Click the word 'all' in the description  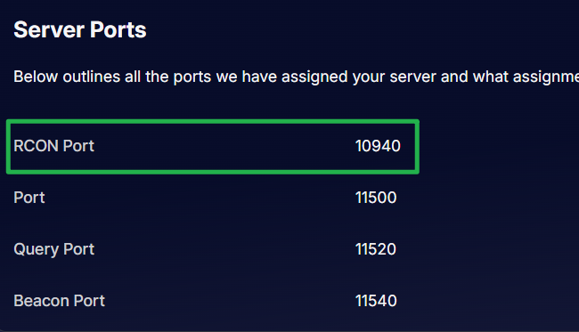133,77
